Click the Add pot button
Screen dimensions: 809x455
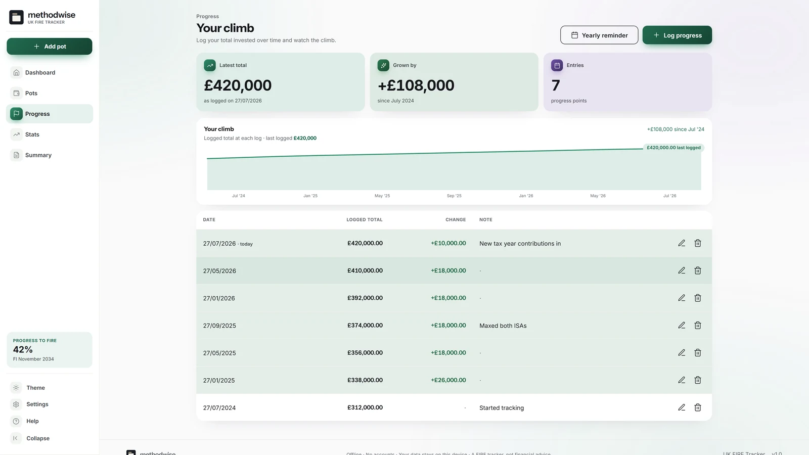coord(50,47)
